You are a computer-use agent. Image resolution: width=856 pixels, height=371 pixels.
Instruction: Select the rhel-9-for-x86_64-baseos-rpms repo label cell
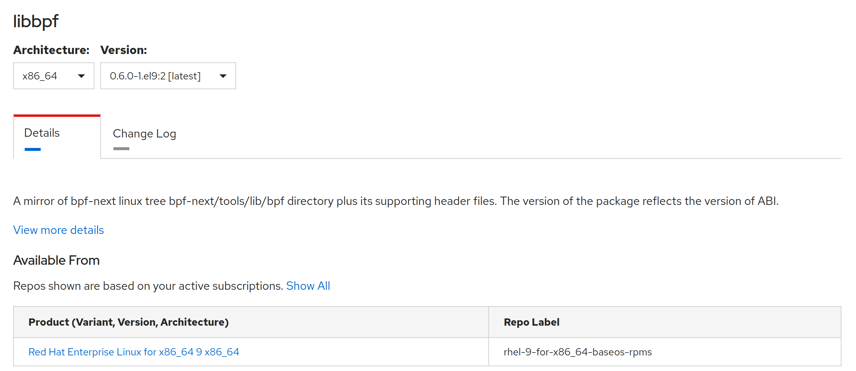point(577,351)
